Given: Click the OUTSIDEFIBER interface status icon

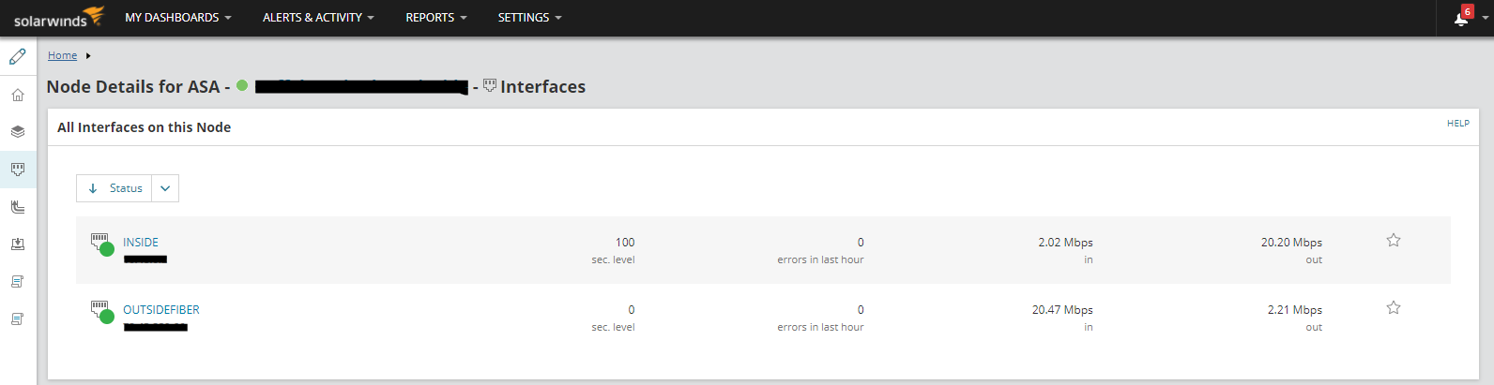Looking at the screenshot, I should [x=101, y=312].
